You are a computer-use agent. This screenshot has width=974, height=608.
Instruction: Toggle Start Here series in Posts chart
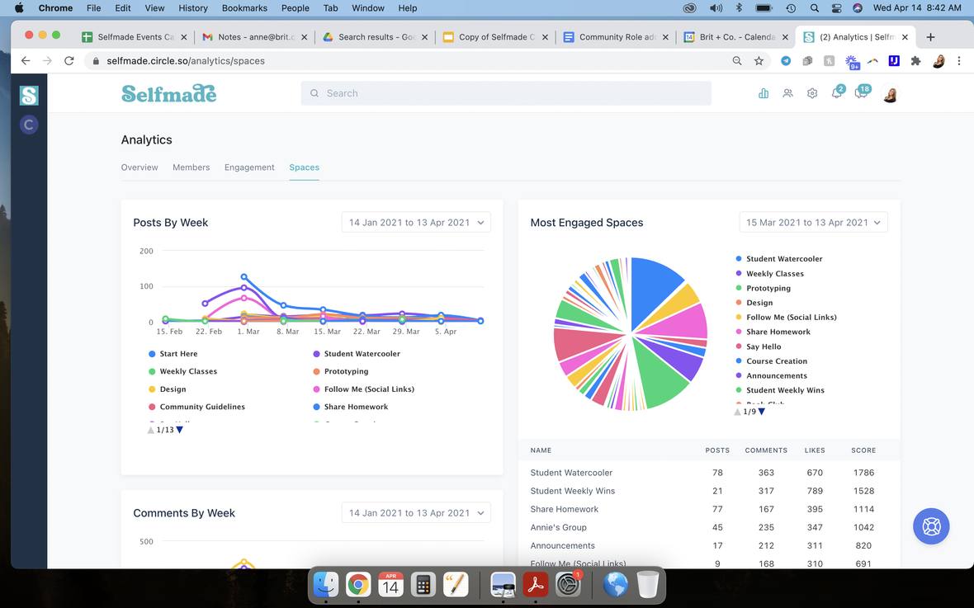point(173,353)
